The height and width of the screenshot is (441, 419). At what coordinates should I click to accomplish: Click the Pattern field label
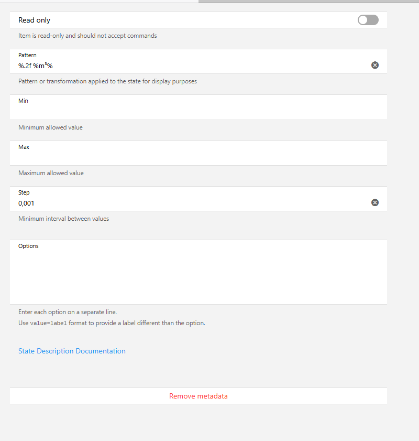tap(27, 55)
